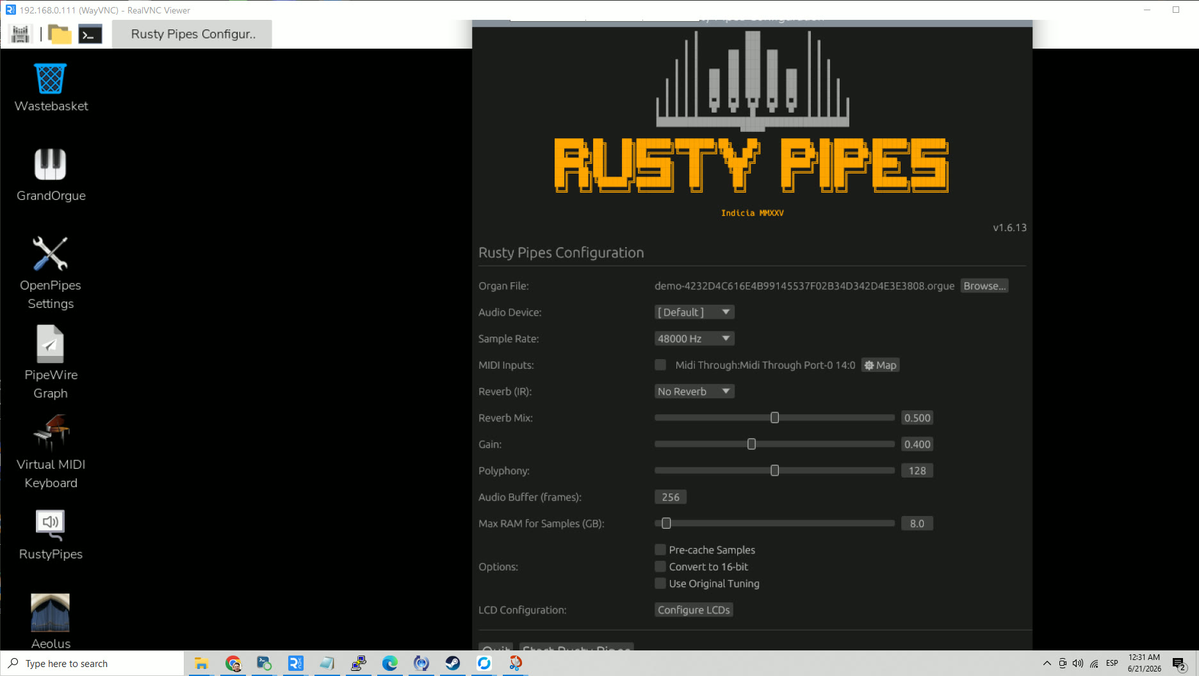Open the RealVNC Viewer taskbar icon
The height and width of the screenshot is (676, 1199).
click(x=295, y=663)
